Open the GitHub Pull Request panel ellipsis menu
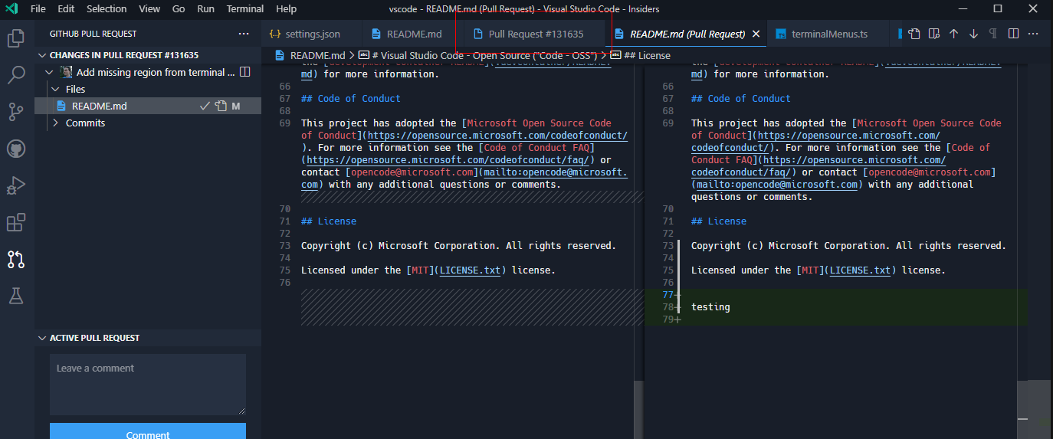The height and width of the screenshot is (439, 1053). 244,34
